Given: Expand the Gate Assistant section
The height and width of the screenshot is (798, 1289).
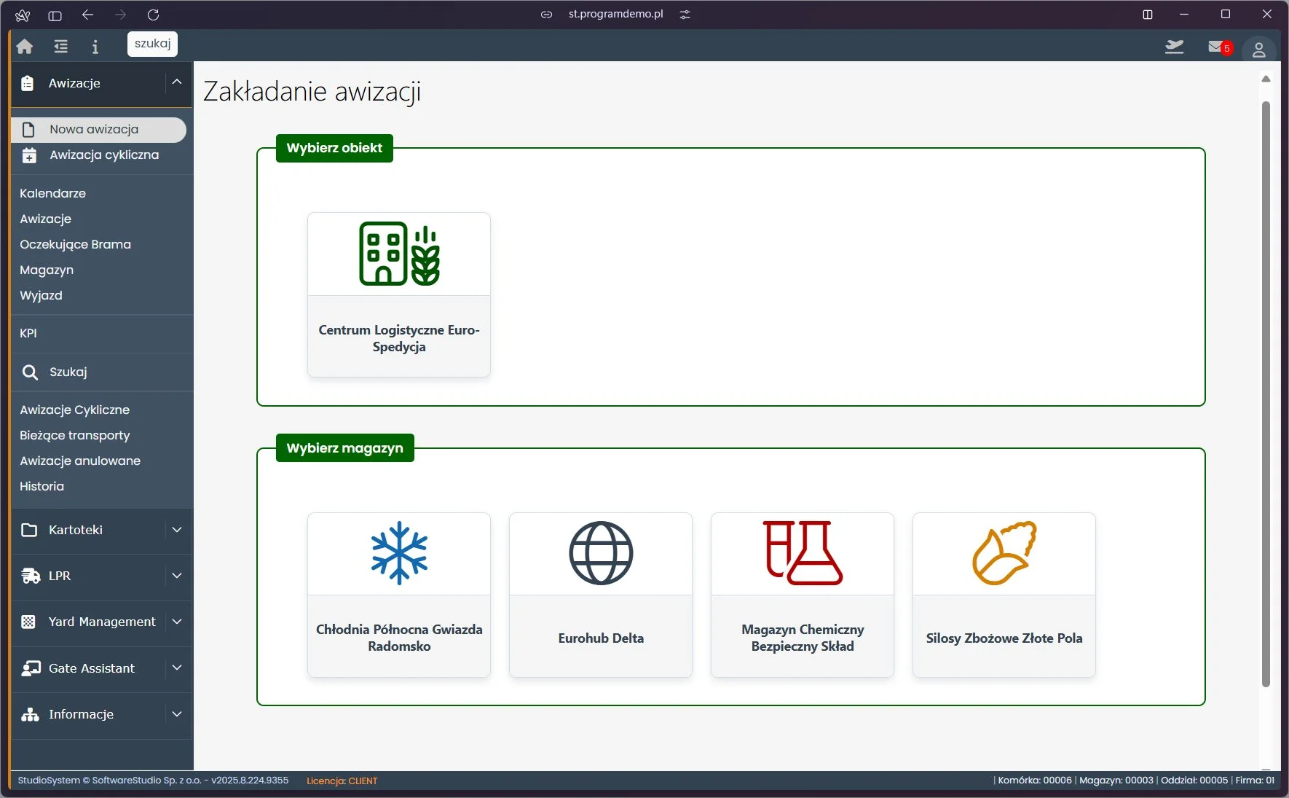Looking at the screenshot, I should [x=177, y=668].
